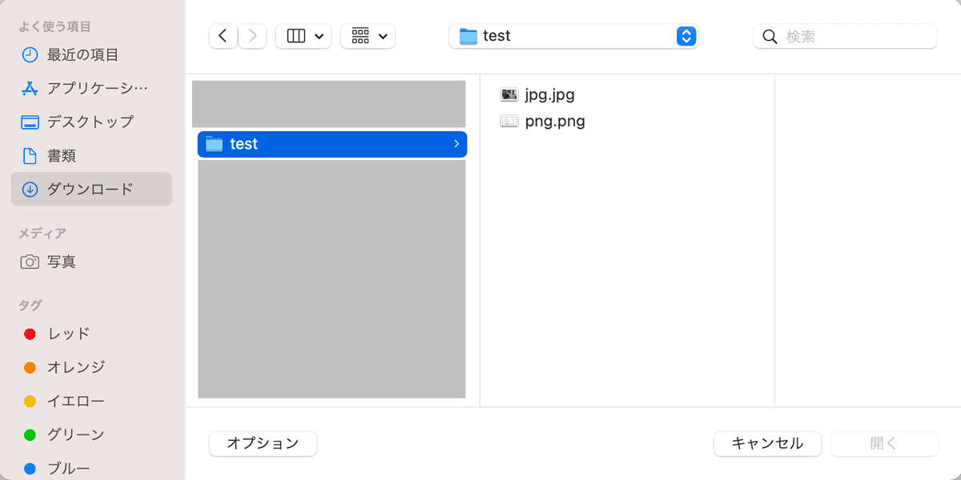Click the Options button
961x480 pixels.
263,443
